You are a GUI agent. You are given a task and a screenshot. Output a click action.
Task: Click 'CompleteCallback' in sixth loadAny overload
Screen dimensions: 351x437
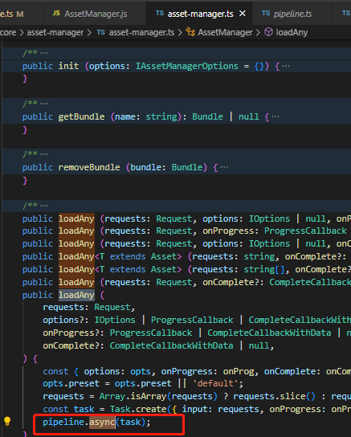pyautogui.click(x=310, y=282)
